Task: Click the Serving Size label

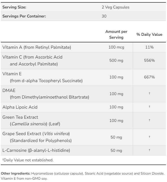Action: click(14, 7)
